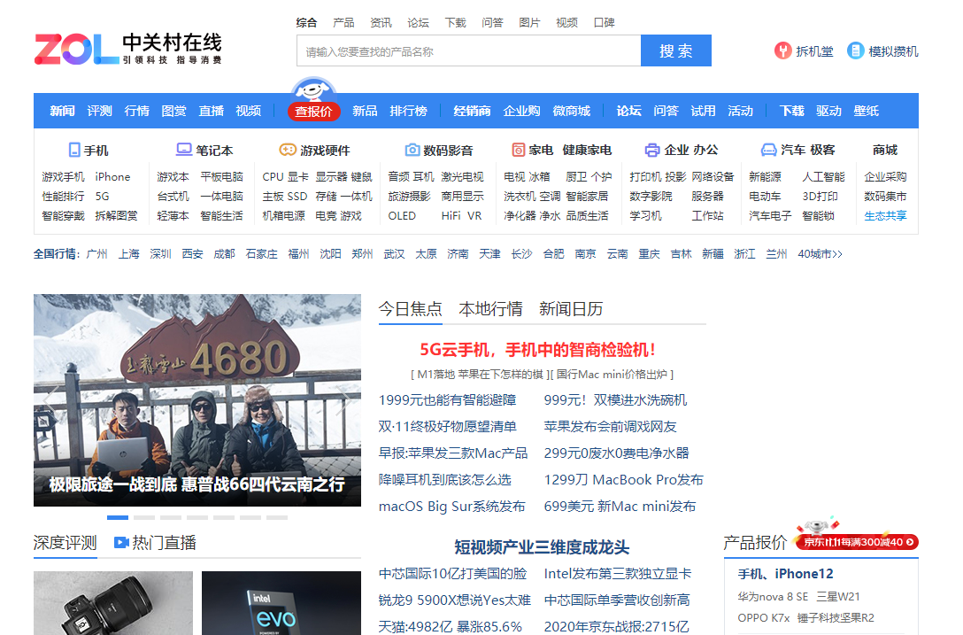Open 驱动 in the nav bar

pos(828,111)
